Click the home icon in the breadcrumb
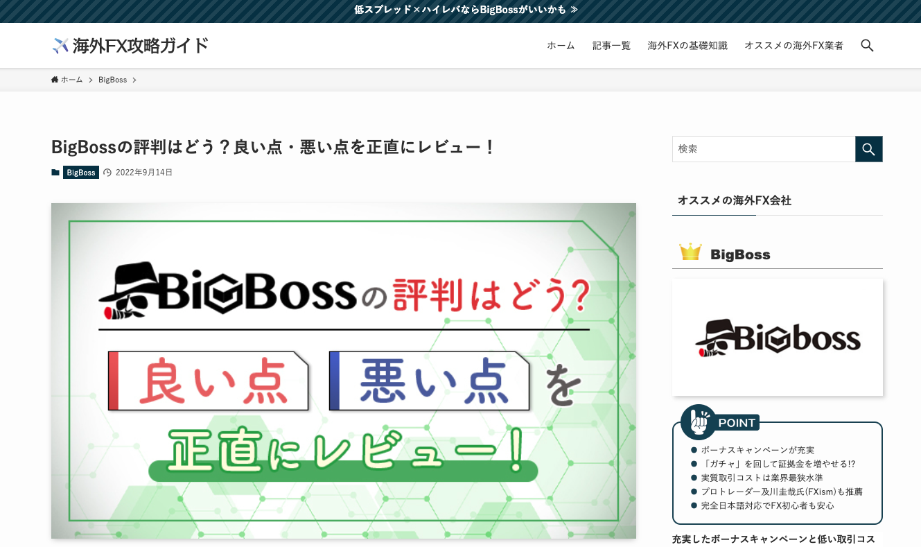The image size is (921, 547). tap(54, 79)
